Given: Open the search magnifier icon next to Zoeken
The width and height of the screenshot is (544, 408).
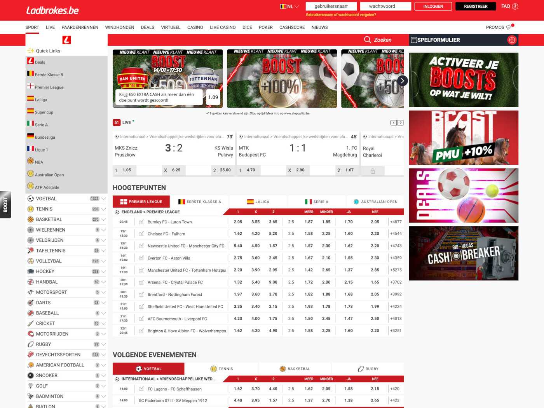Looking at the screenshot, I should pyautogui.click(x=367, y=40).
